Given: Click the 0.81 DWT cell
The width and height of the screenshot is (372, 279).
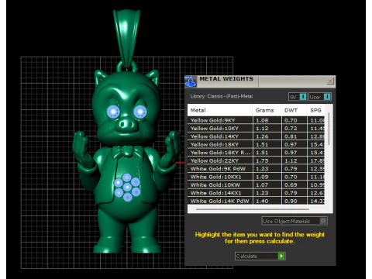Looking at the screenshot, I should (294, 136).
